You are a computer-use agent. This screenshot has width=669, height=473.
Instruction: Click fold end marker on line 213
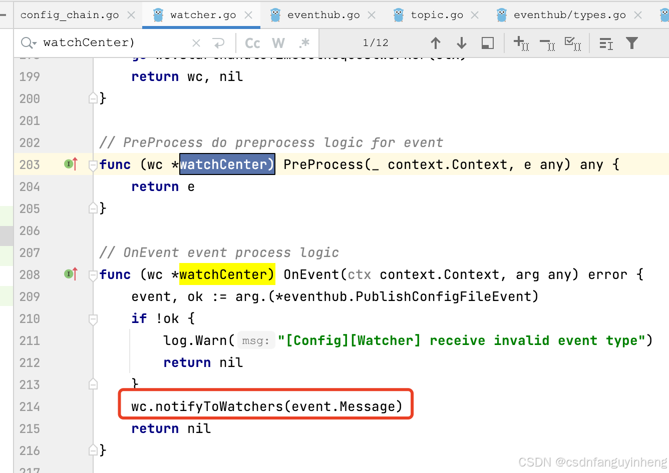(x=93, y=384)
